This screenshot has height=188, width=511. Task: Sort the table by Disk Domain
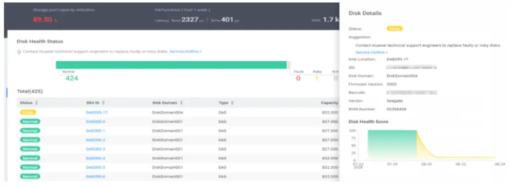pos(181,103)
